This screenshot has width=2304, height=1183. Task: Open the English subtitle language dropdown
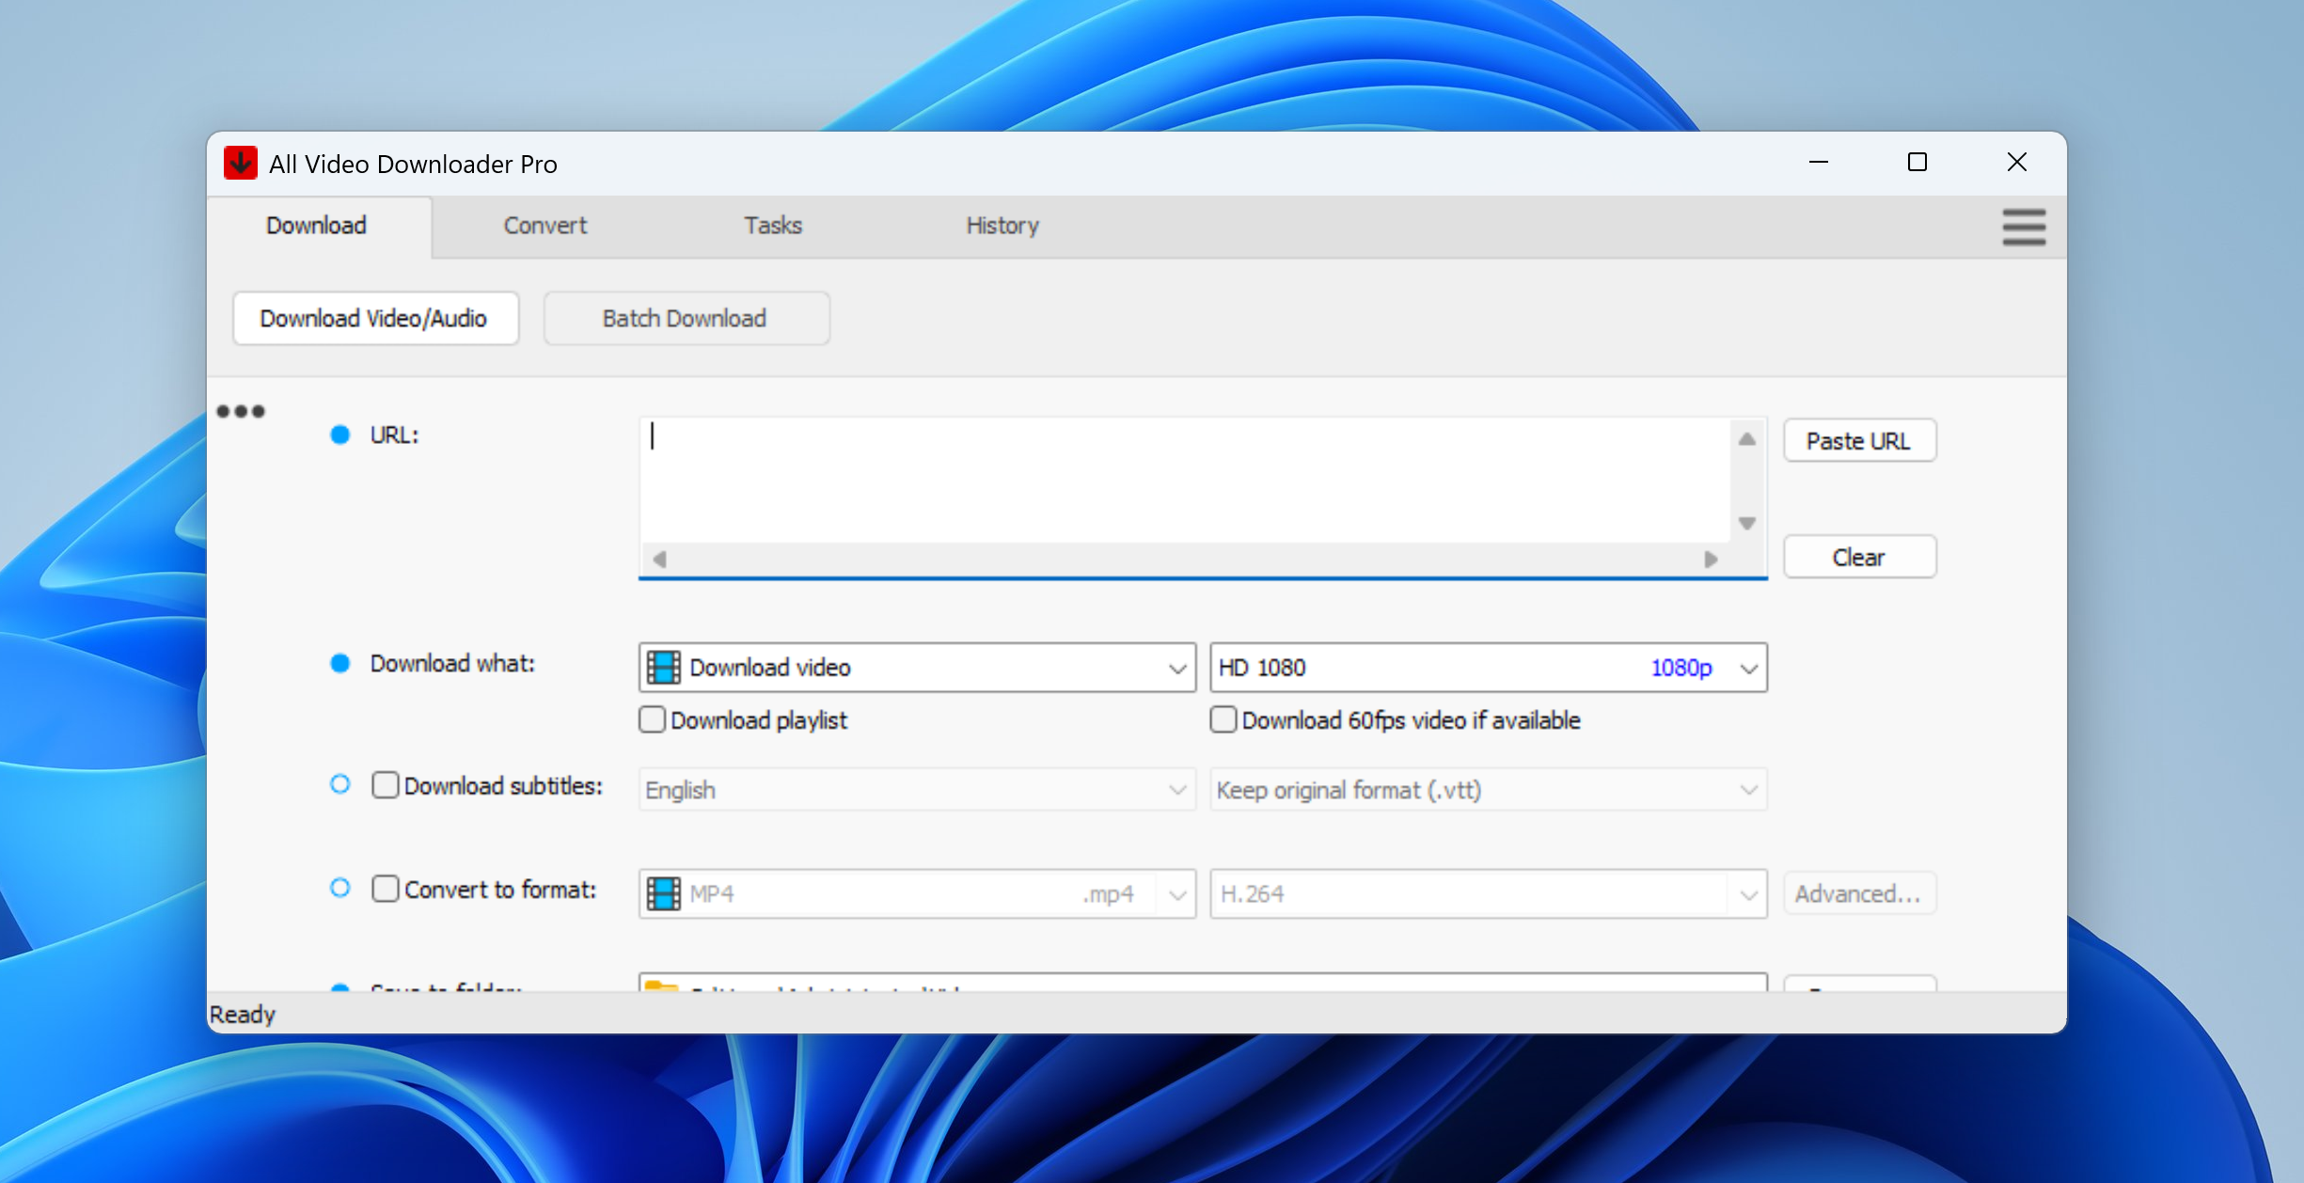point(917,790)
